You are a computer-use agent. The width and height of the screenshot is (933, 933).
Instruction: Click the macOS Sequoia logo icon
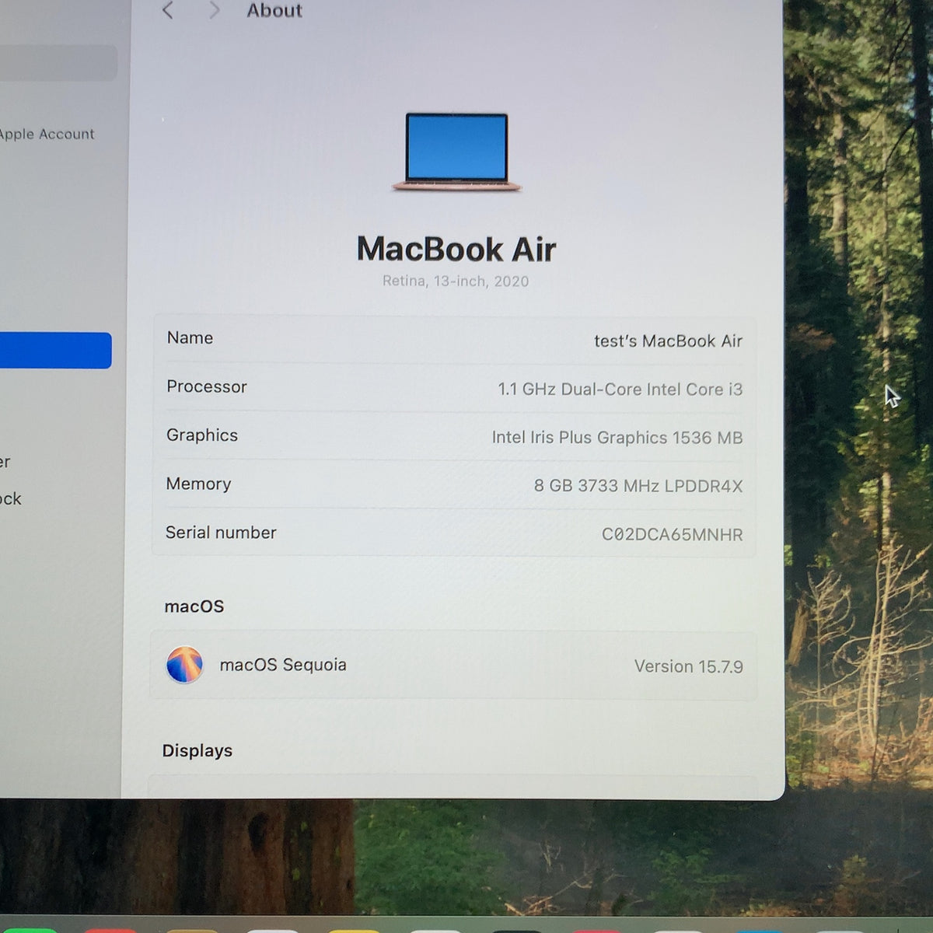[x=185, y=665]
